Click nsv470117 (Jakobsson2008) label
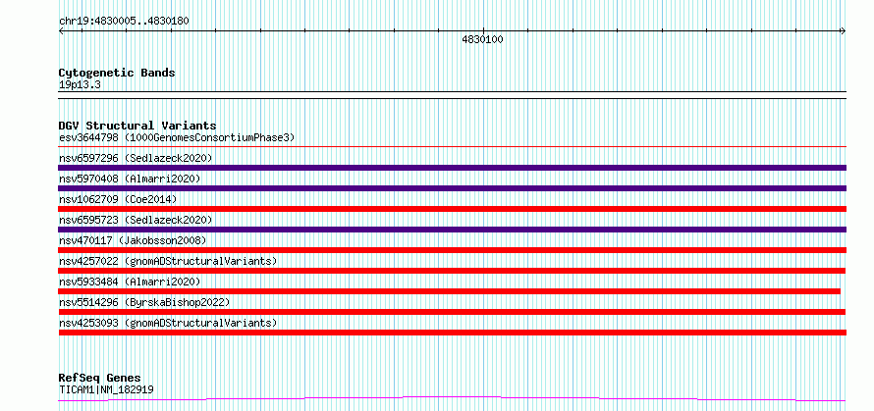The image size is (874, 411). coord(133,240)
